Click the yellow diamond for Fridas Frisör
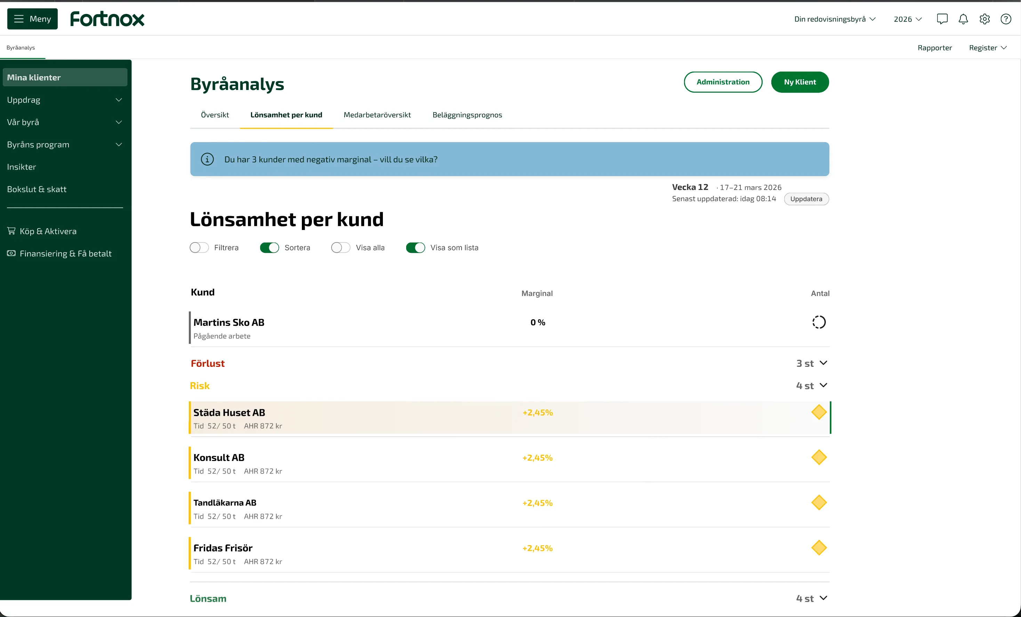 pyautogui.click(x=819, y=548)
